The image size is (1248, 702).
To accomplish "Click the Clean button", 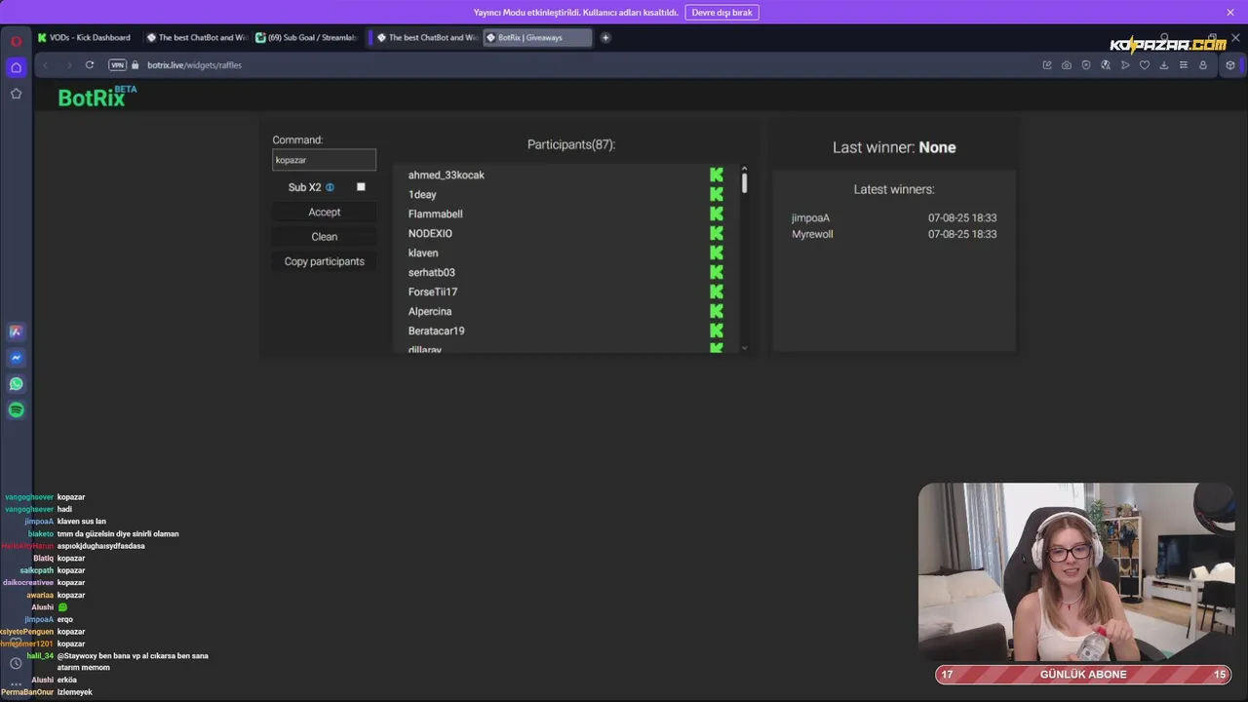I will (325, 237).
